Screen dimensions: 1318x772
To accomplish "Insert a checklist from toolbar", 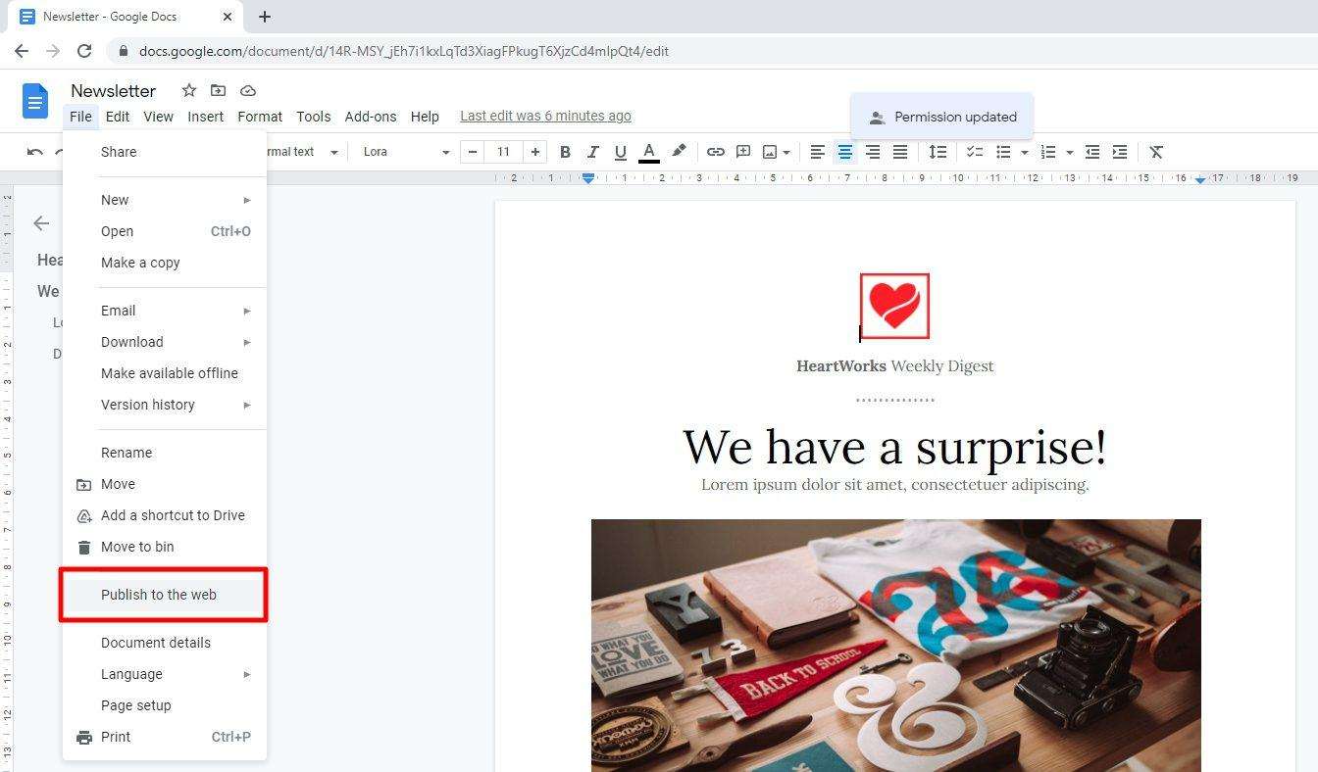I will click(x=975, y=152).
